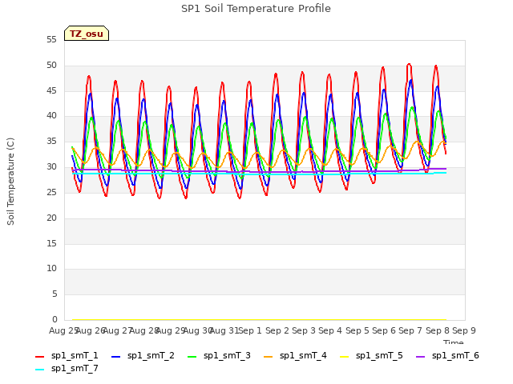Image resolution: width=513 pixels, height=384 pixels.
Task: Click the sp1_smT_7 legend entry
Action: coord(67,368)
